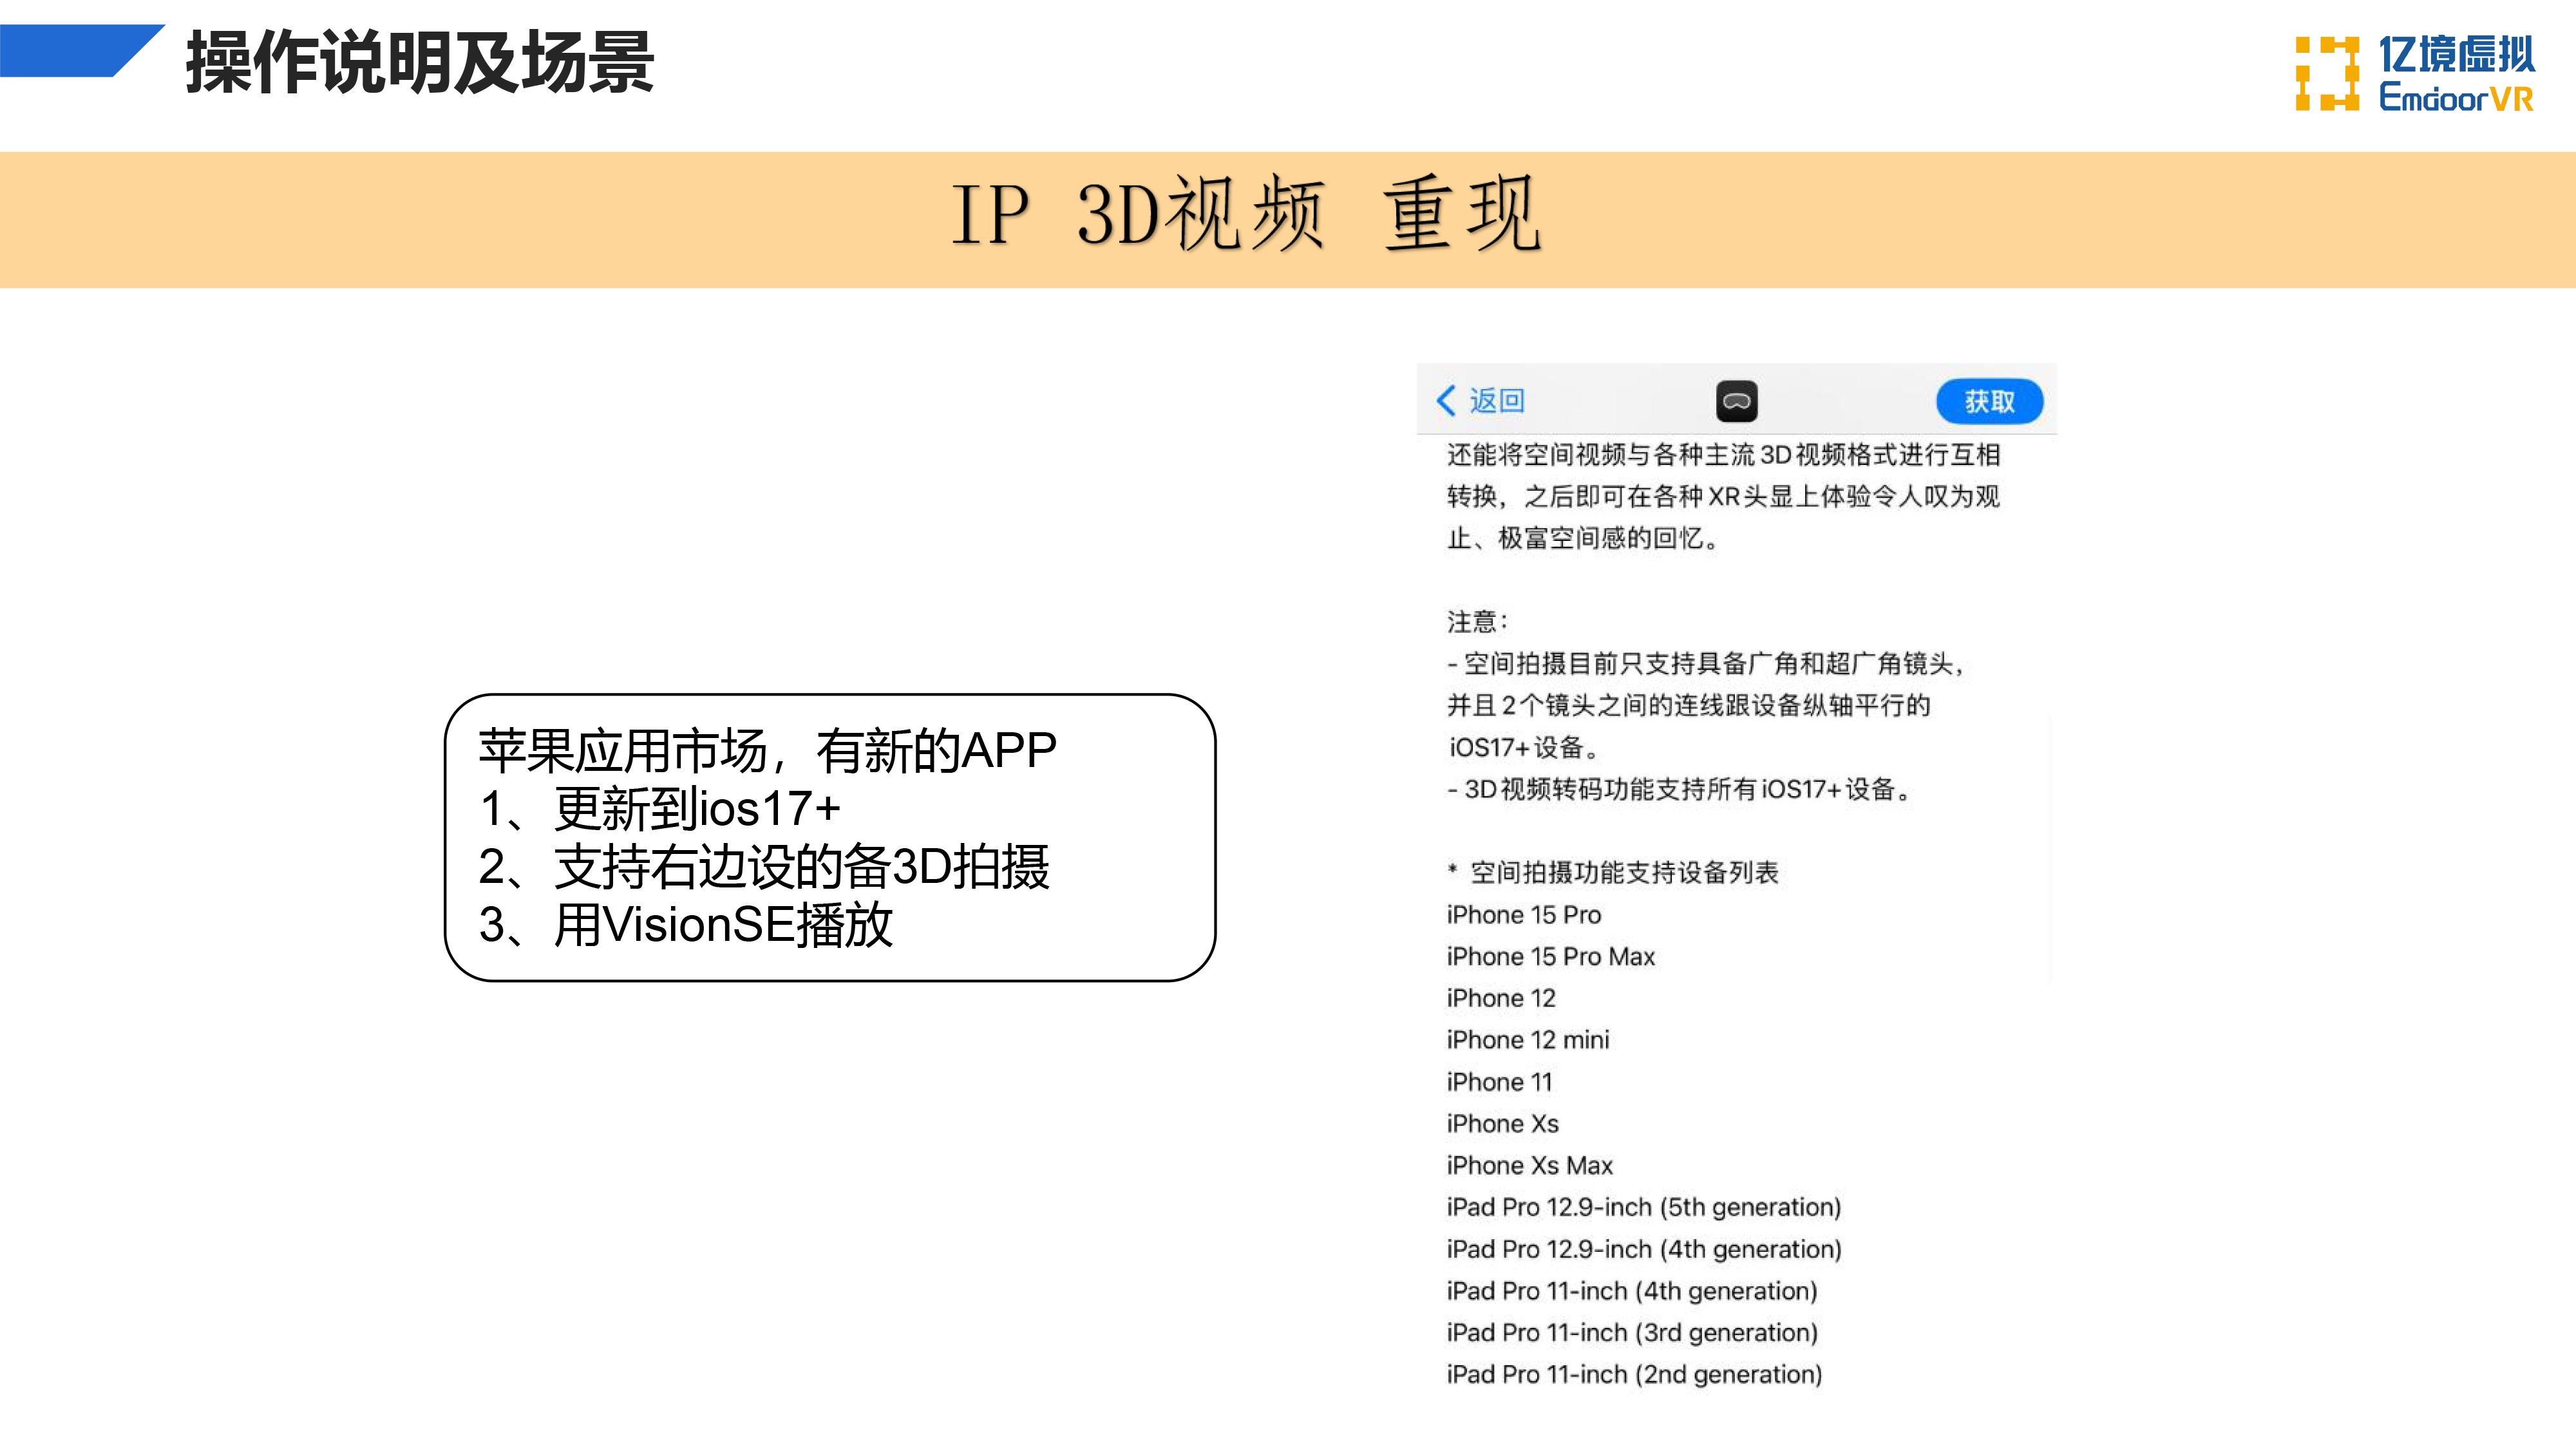
Task: Select iPhone 15 Pro Max in device list
Action: coord(1550,957)
